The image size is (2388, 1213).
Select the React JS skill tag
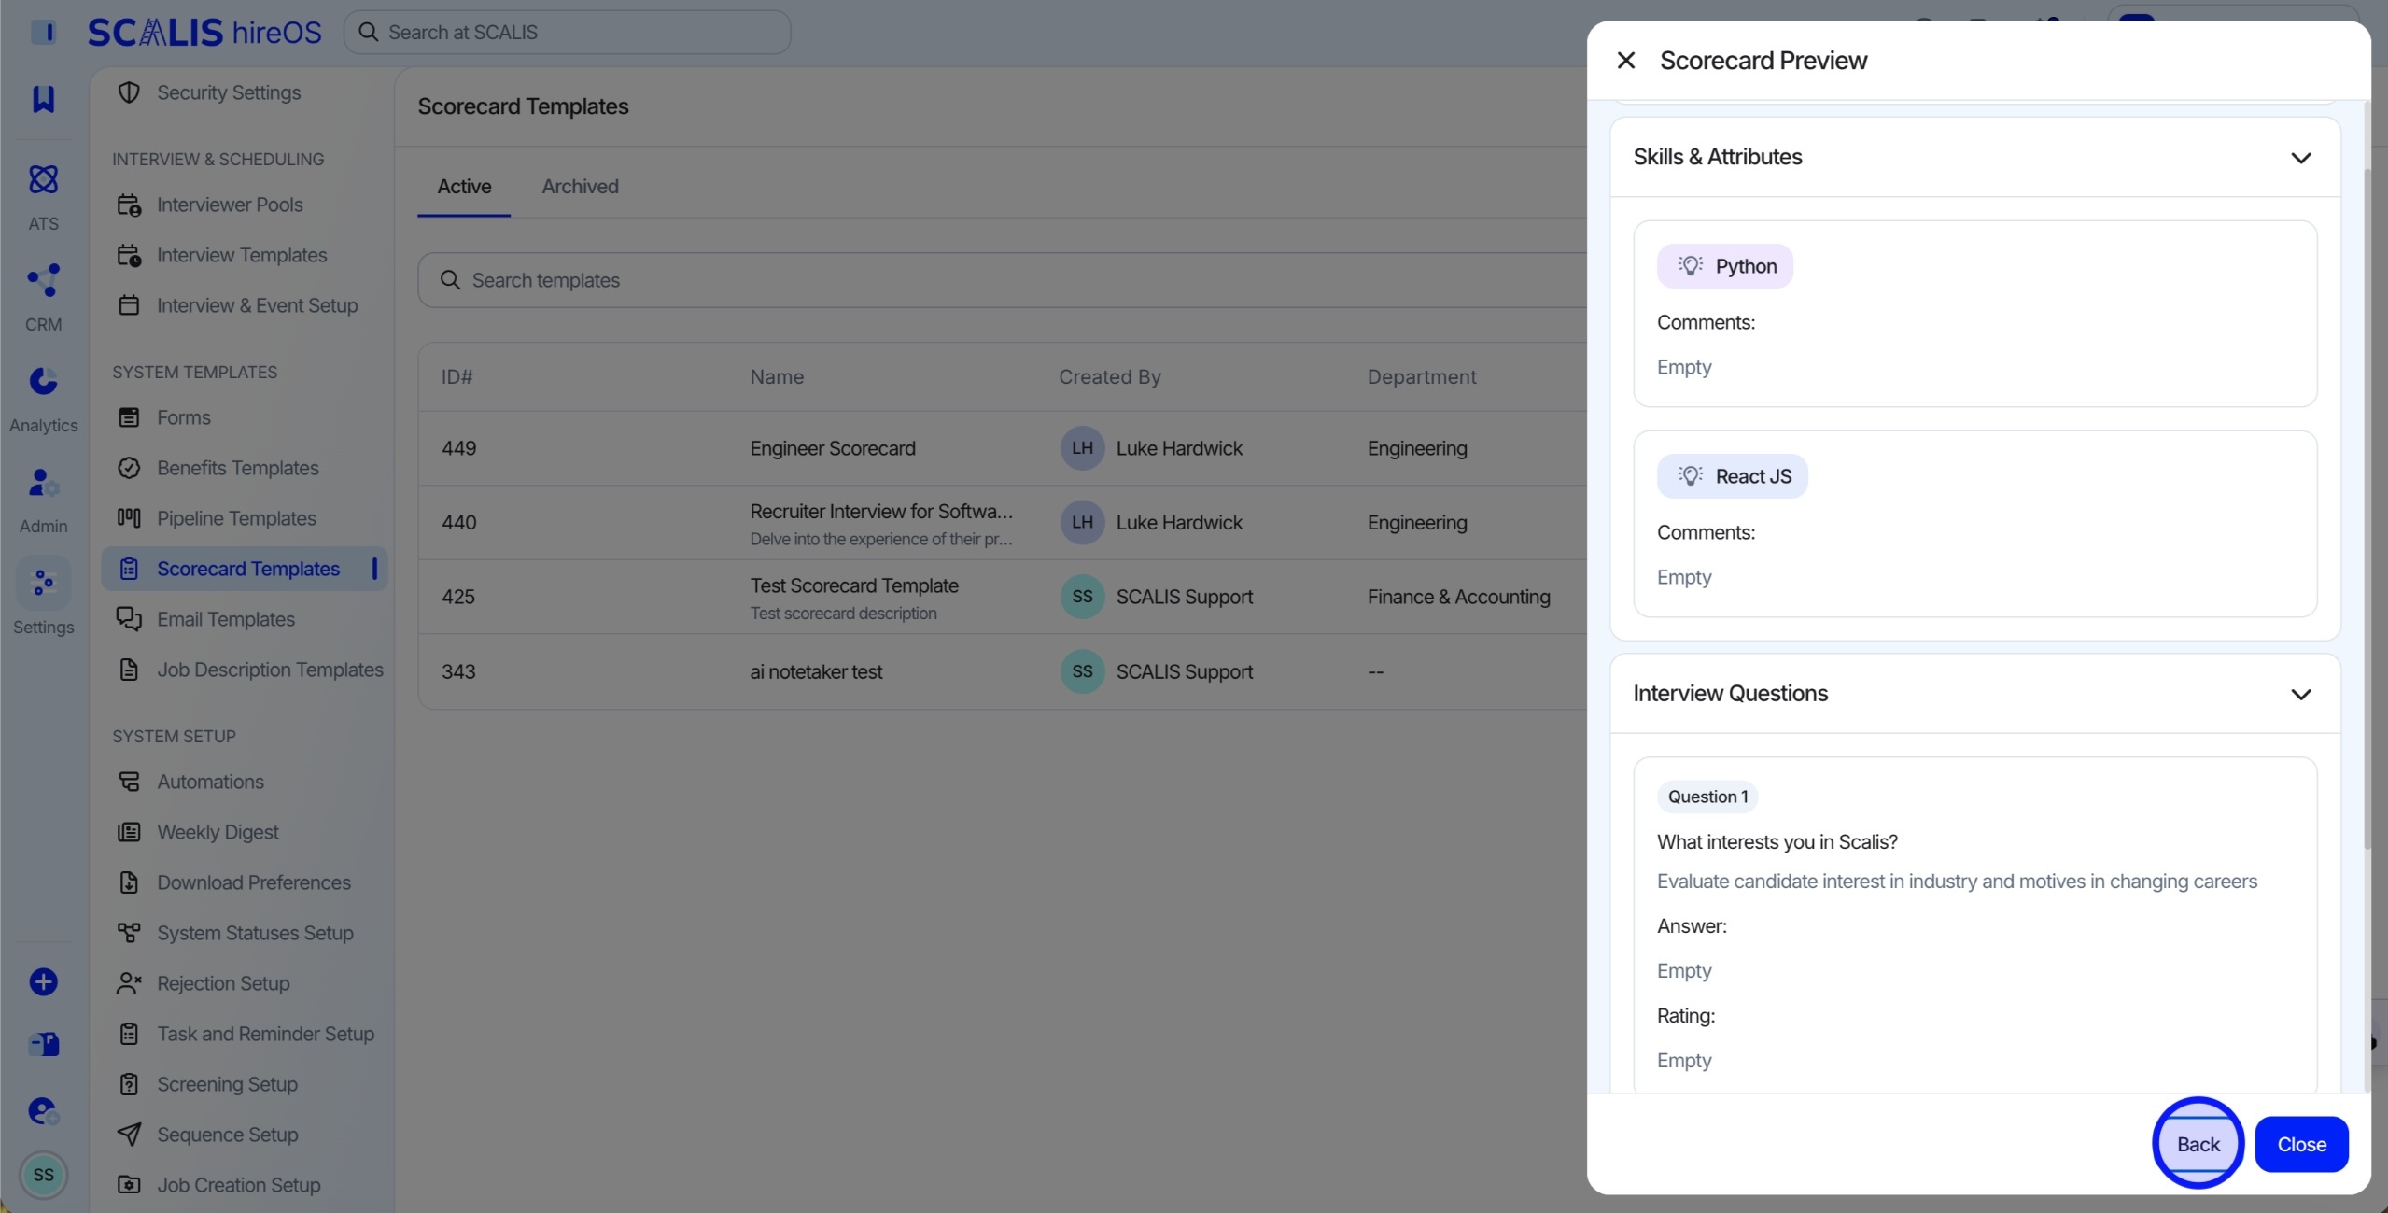pos(1732,476)
